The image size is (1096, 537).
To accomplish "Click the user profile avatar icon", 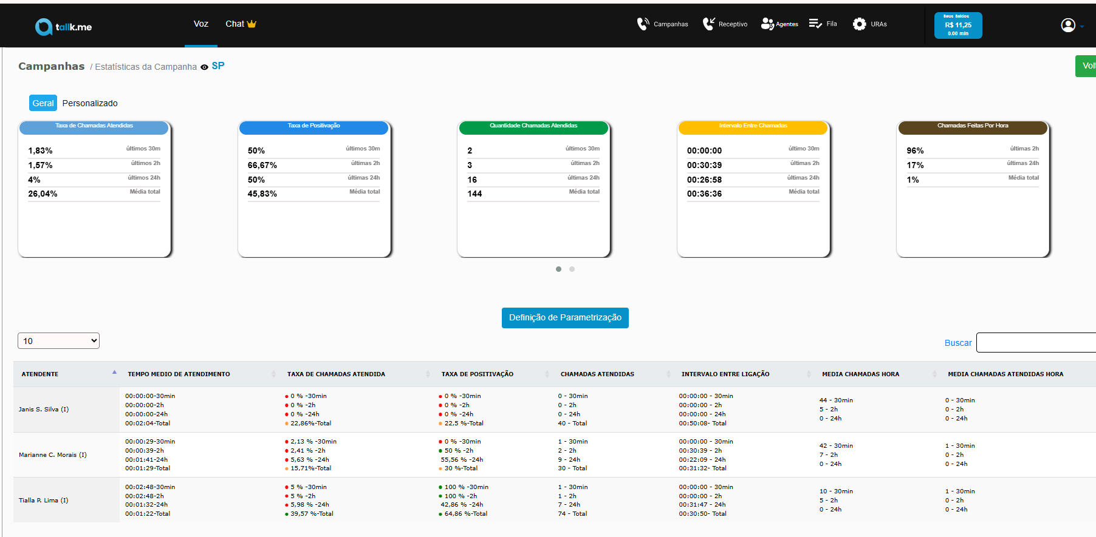I will point(1068,25).
